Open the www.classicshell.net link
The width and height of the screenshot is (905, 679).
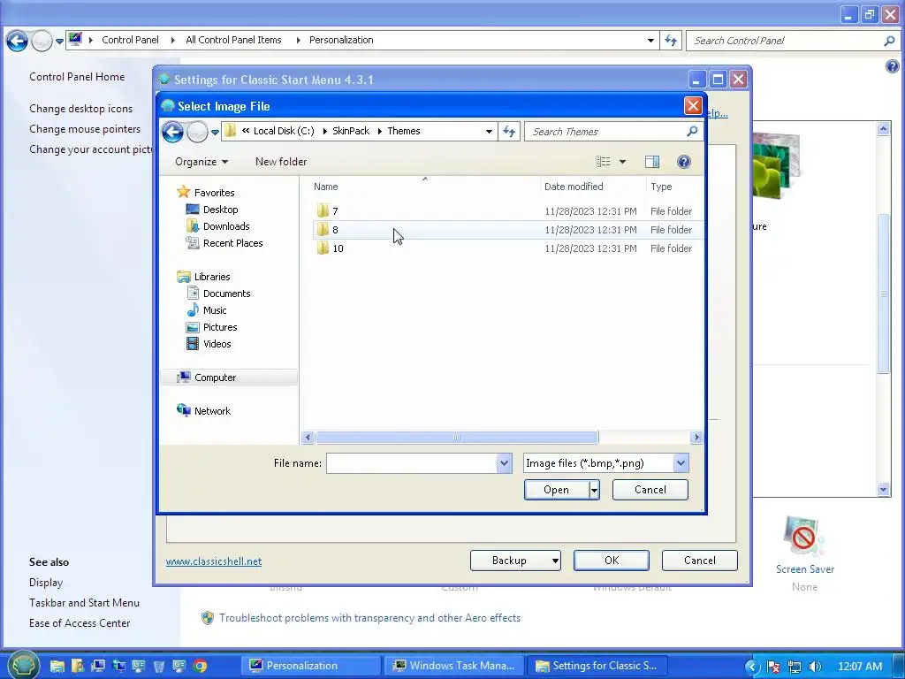(x=214, y=561)
